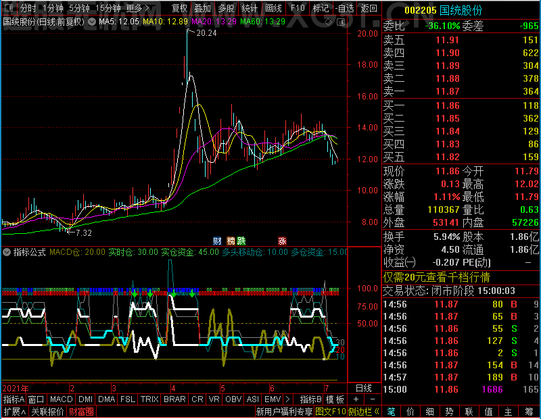Remove stock using -自选 button
The image size is (541, 419).
(345, 8)
